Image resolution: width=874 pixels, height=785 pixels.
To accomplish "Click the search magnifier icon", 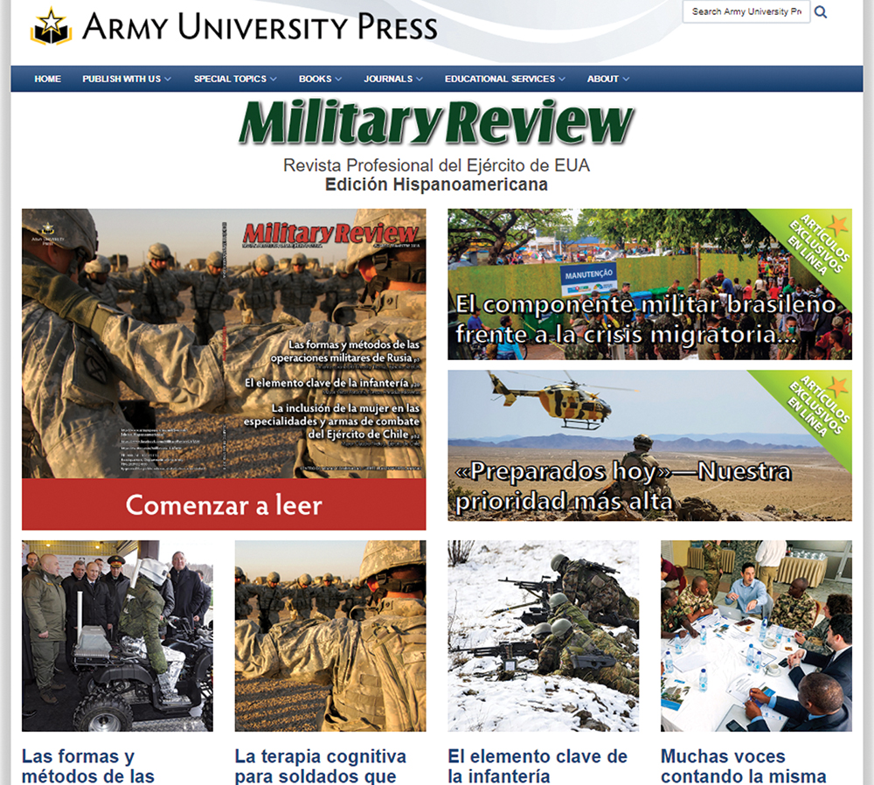I will click(821, 11).
